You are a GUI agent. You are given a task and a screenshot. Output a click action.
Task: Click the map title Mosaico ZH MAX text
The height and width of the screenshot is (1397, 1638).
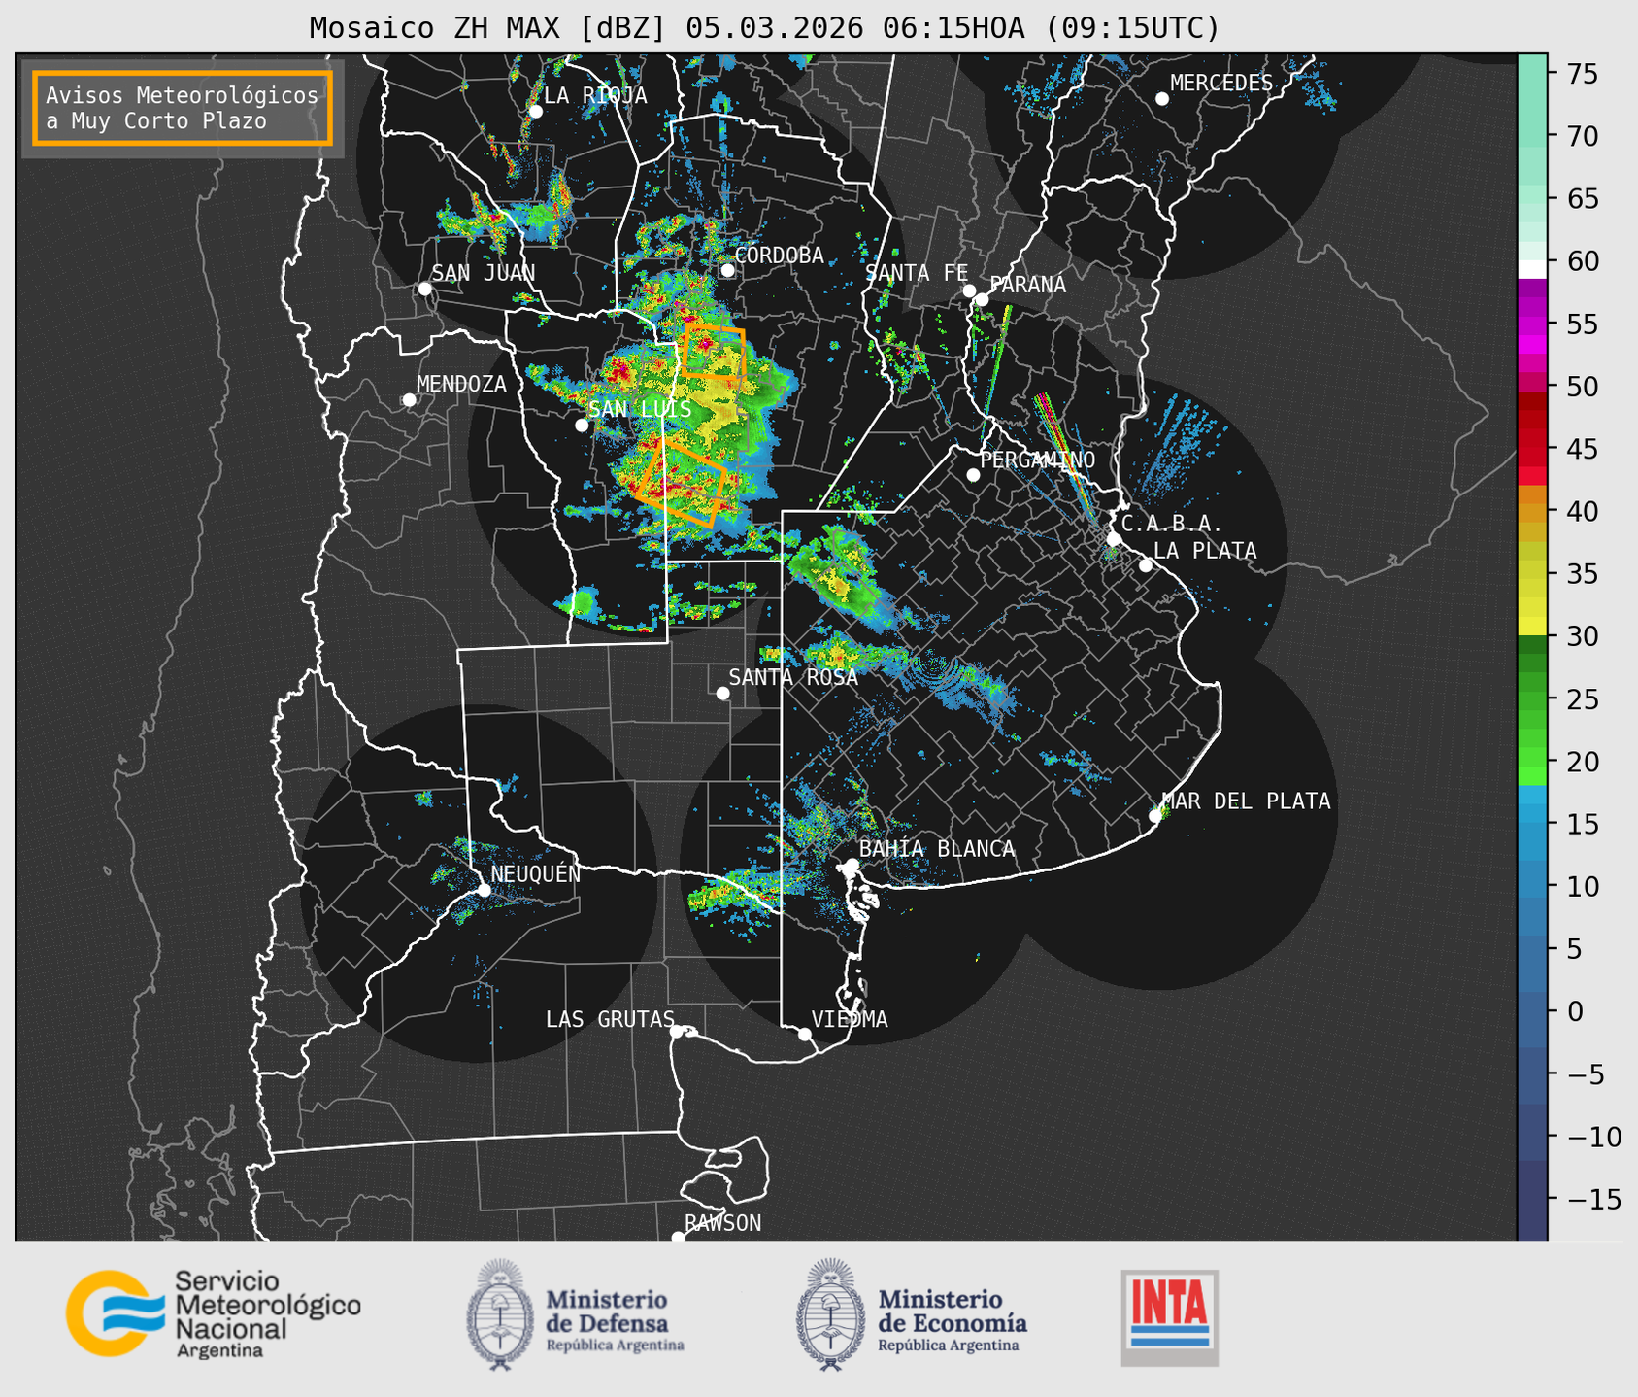[763, 28]
